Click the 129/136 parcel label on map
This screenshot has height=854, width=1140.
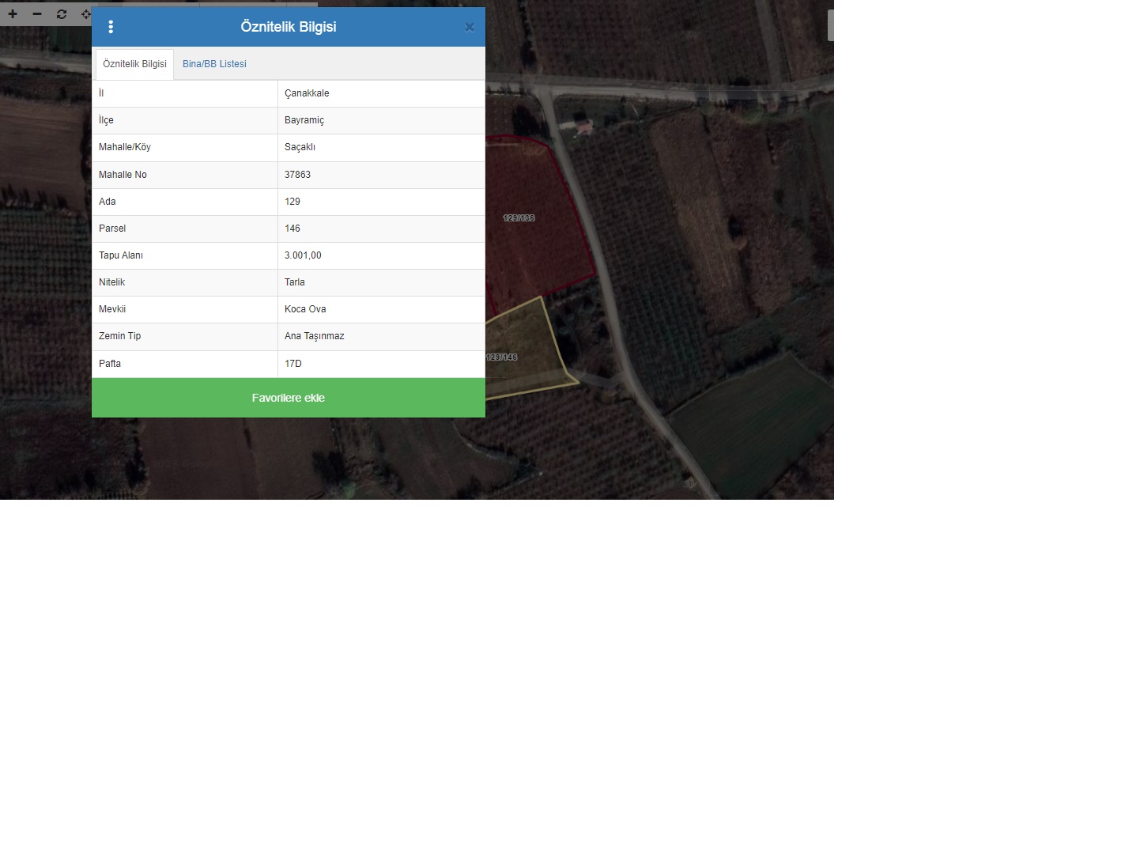519,218
